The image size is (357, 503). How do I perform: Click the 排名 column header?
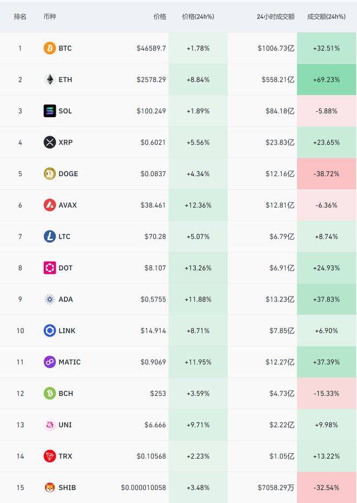pos(20,17)
